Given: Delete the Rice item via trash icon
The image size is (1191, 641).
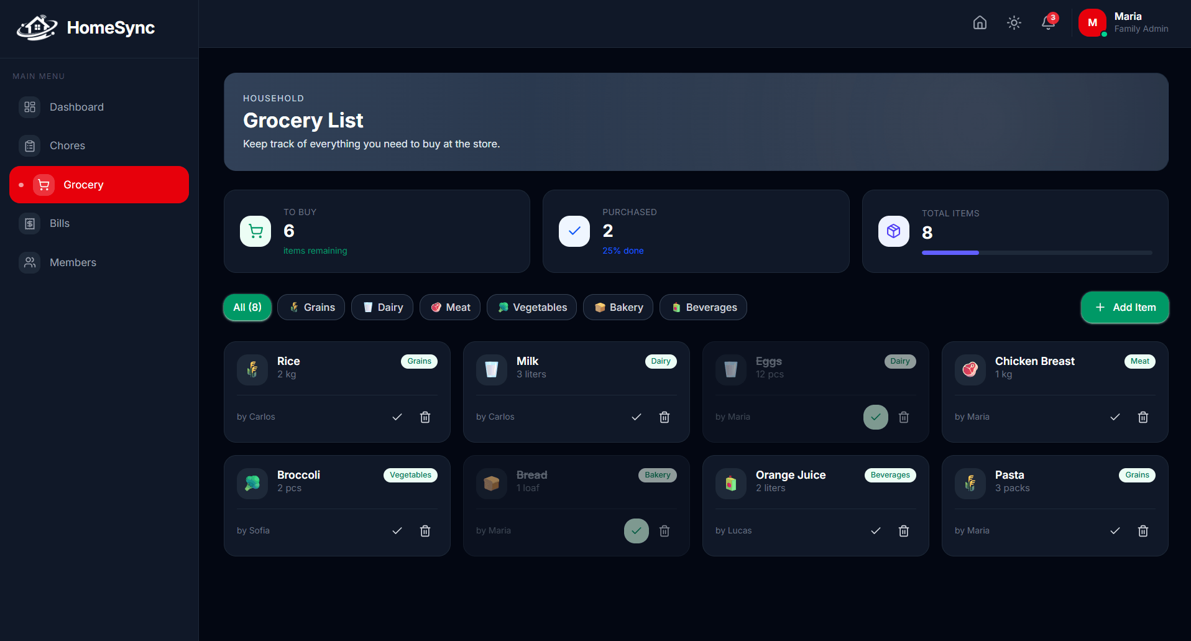Looking at the screenshot, I should (425, 417).
